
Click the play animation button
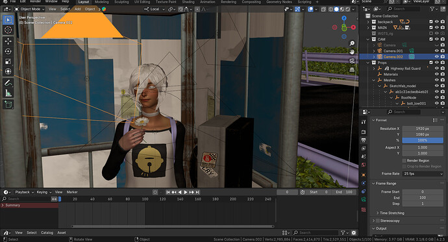(x=186, y=192)
